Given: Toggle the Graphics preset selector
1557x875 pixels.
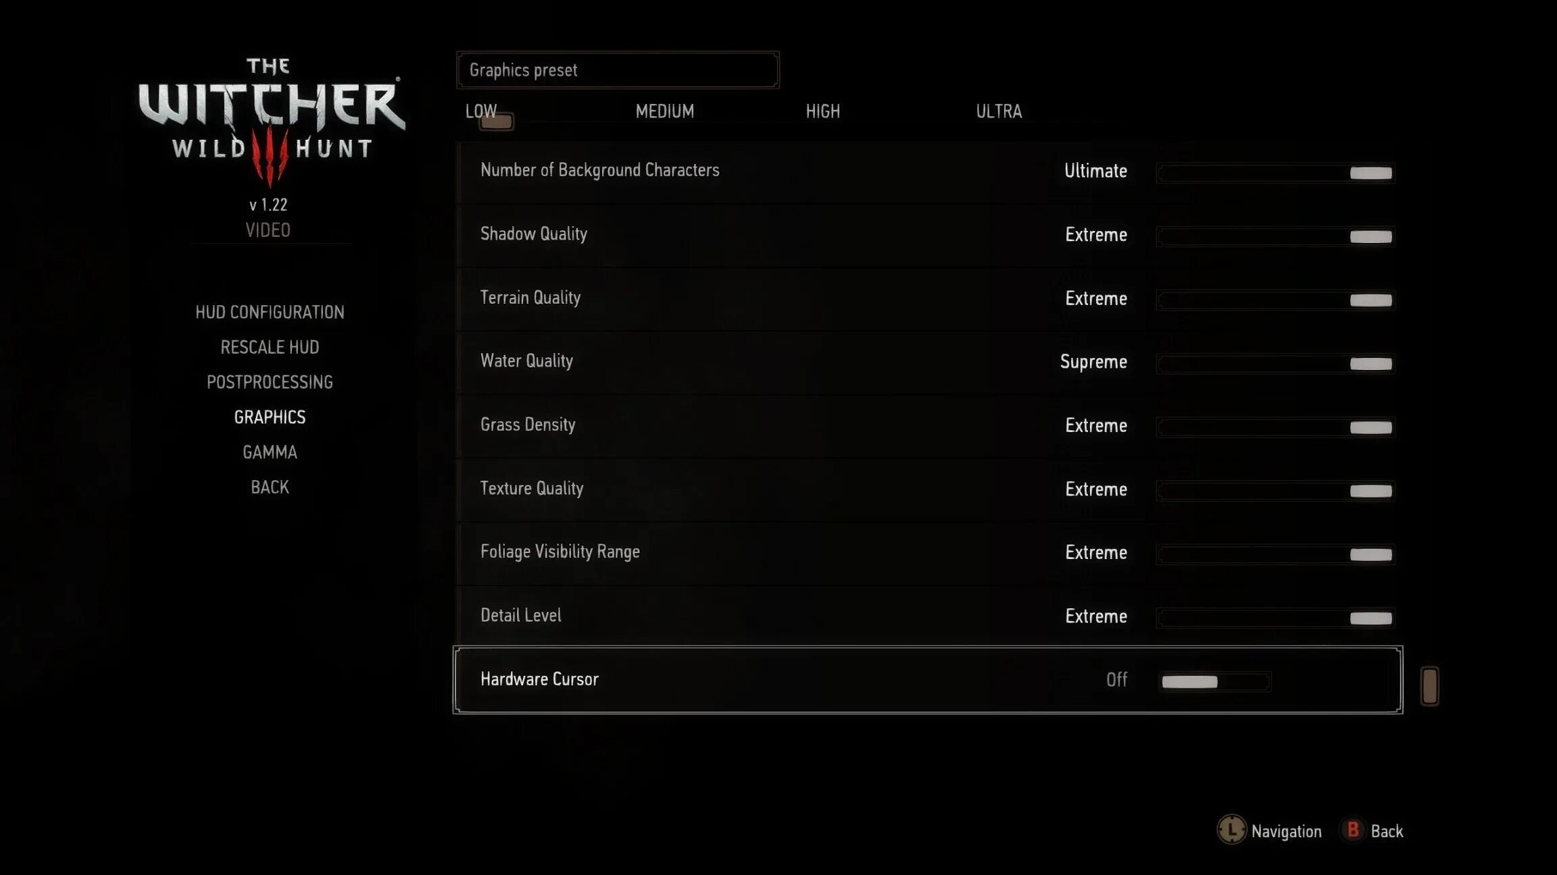Looking at the screenshot, I should pos(495,121).
